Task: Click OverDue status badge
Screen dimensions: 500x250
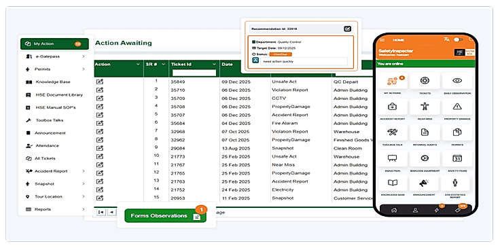Action: (x=281, y=54)
